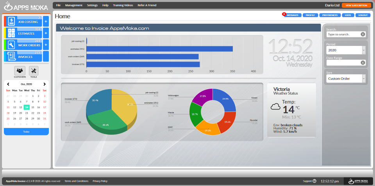Open the Training Videos menu
375x186 pixels.
[123, 5]
